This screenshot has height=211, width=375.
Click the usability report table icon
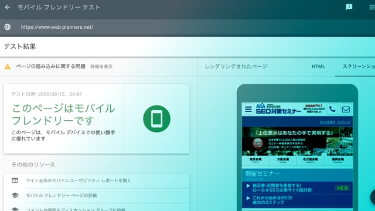tap(15, 181)
